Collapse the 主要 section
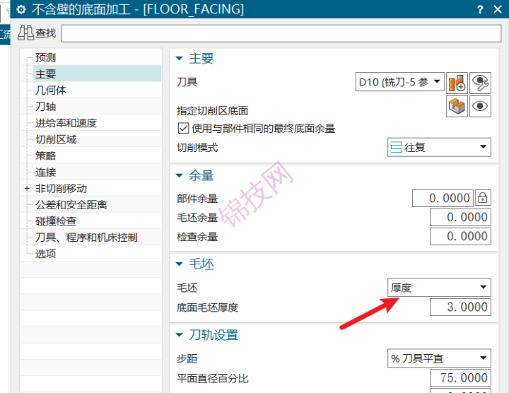Screen dimensions: 509x393 point(179,59)
